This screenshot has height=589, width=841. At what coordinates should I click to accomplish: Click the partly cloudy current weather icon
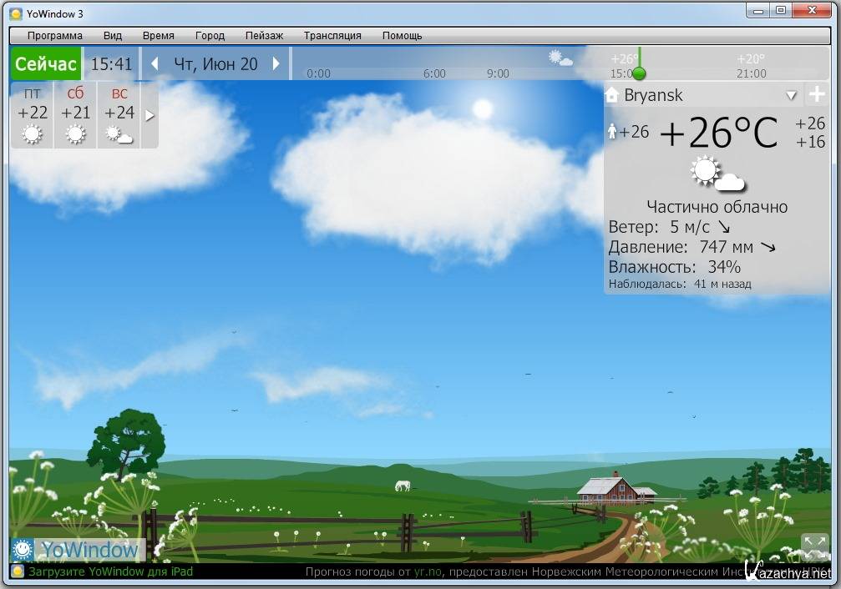pos(717,174)
